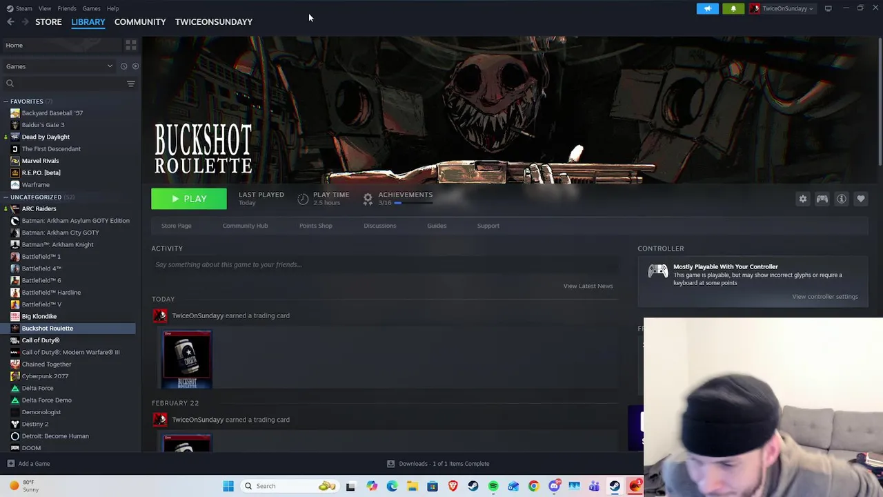The image size is (883, 497).
Task: Open the library advanced filters icon
Action: [x=130, y=84]
